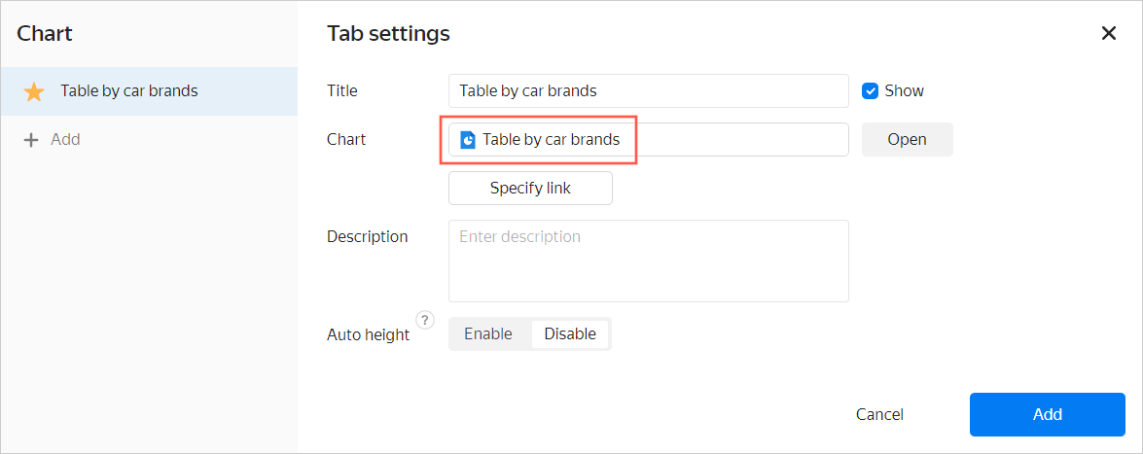Click the star icon beside the sidebar tab
Viewport: 1143px width, 454px height.
click(34, 92)
